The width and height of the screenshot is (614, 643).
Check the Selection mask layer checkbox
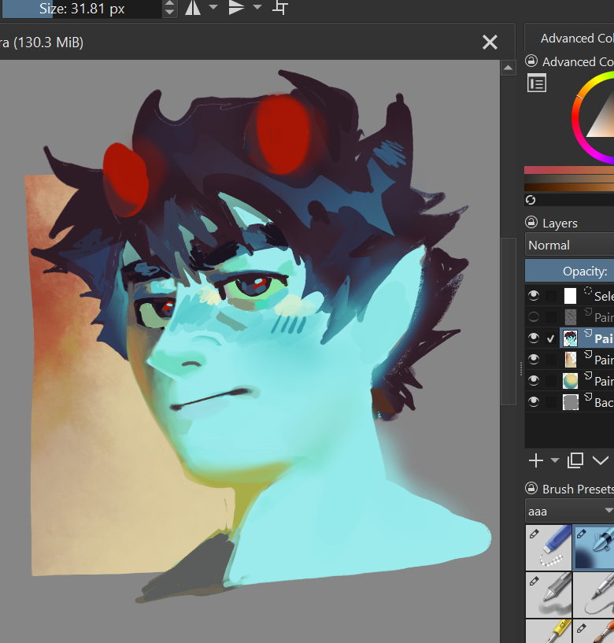pyautogui.click(x=551, y=296)
